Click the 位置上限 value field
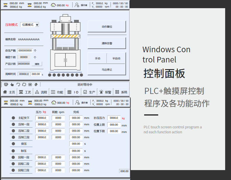This screenshot has width=231, height=180. (x=114, y=125)
